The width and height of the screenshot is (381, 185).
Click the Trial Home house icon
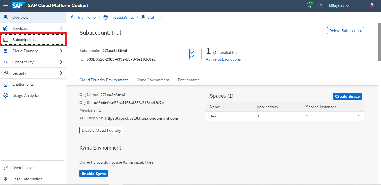(x=73, y=17)
